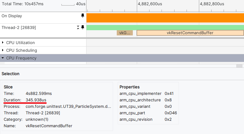Click the Selection panel heading
The image size is (244, 134).
[11, 74]
